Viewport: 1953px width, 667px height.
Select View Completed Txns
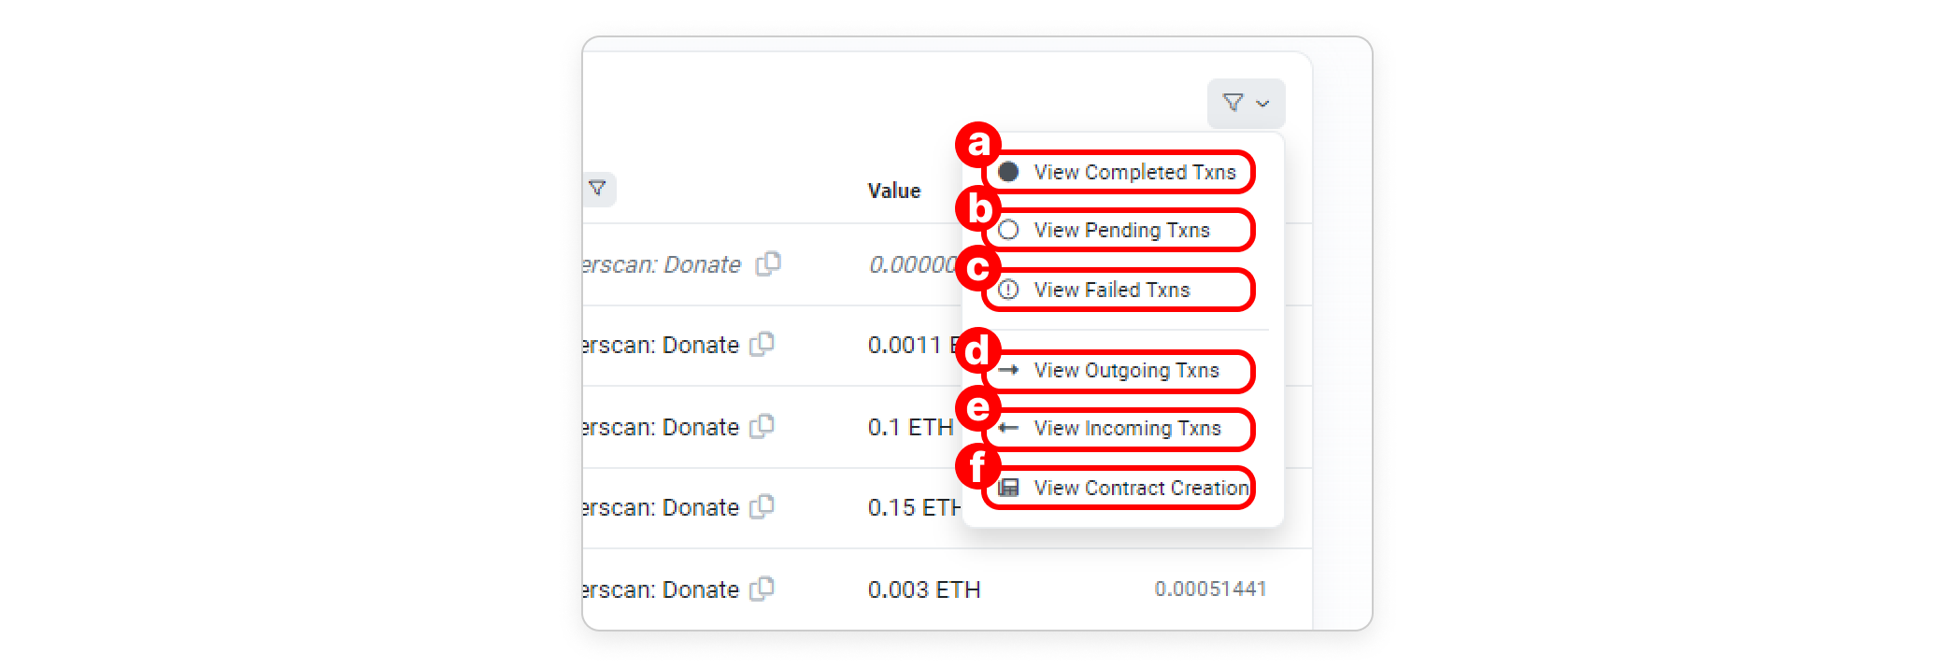1133,173
